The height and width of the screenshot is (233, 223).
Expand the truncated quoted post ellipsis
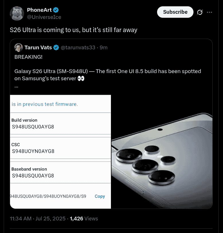[16, 85]
